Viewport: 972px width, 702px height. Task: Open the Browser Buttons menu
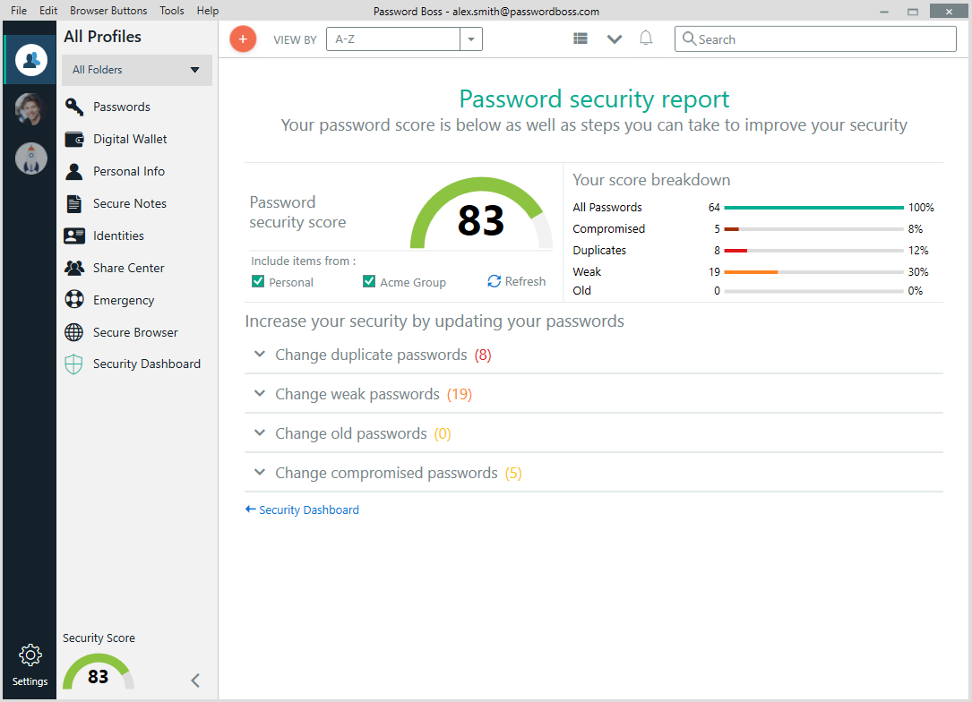[108, 11]
